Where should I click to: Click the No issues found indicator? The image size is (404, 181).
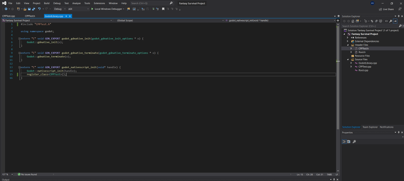pyautogui.click(x=27, y=174)
